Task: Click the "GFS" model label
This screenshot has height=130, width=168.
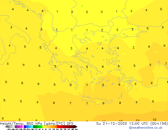Action: click(x=70, y=124)
